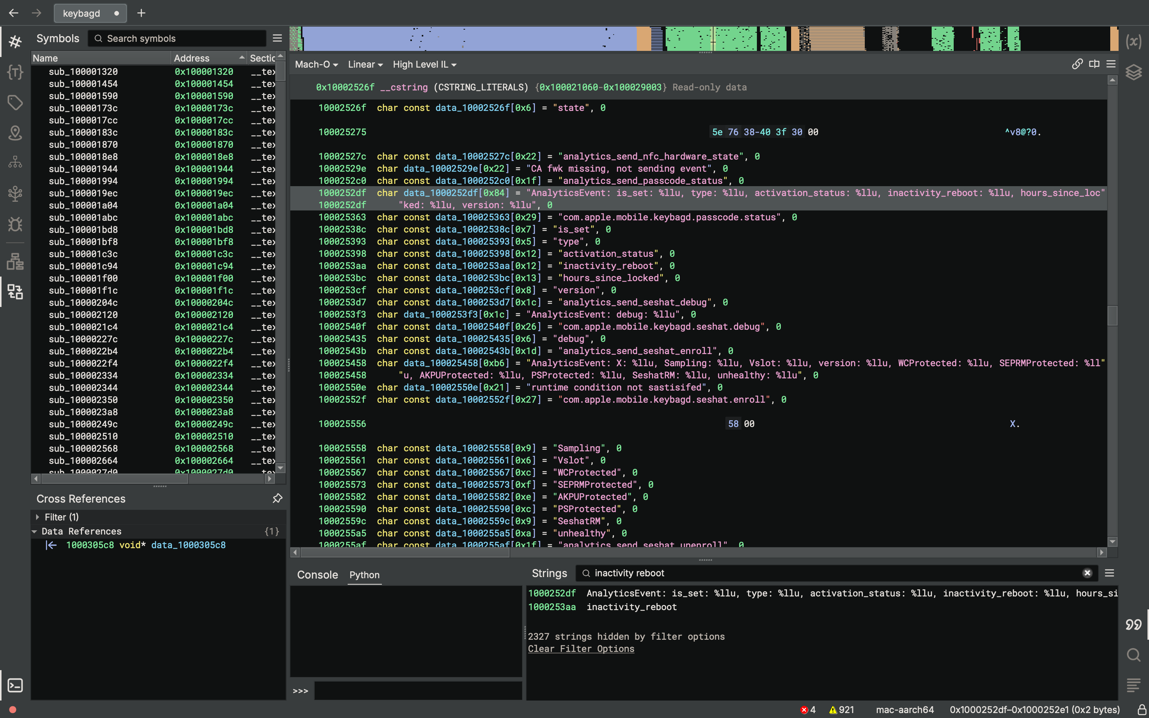Clear the strings search field

point(1087,573)
